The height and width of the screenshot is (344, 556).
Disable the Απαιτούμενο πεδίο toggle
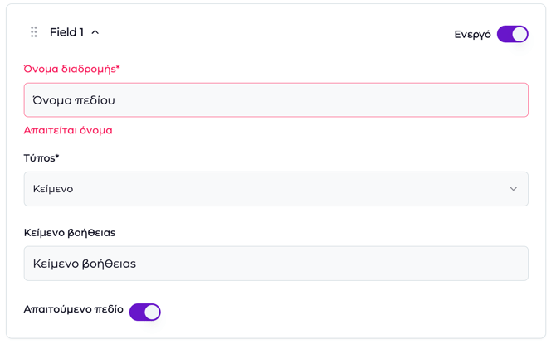(144, 312)
